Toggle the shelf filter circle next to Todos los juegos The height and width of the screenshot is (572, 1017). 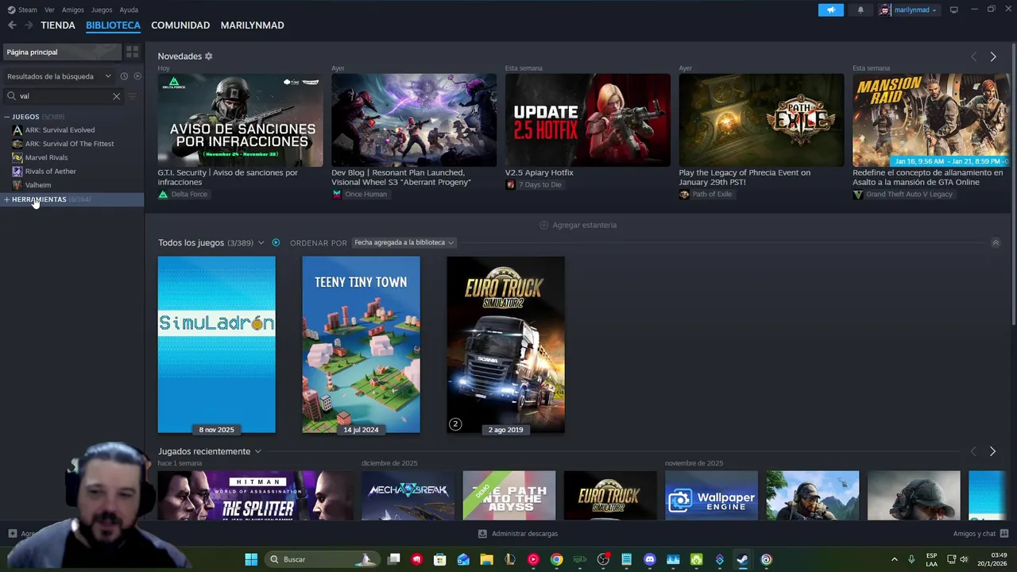[276, 242]
